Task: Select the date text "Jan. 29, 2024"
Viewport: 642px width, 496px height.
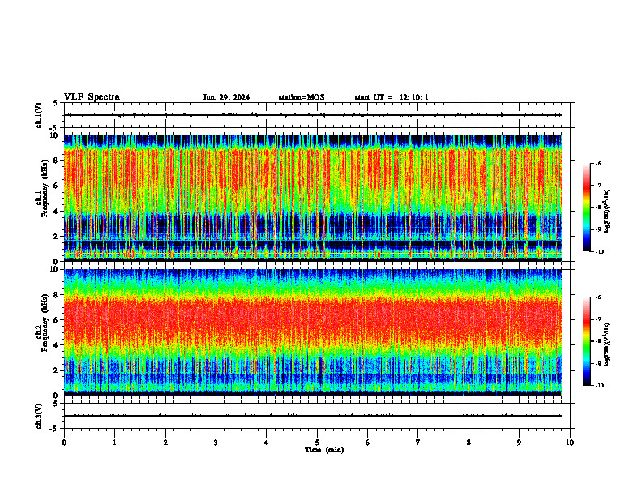Action: 226,97
